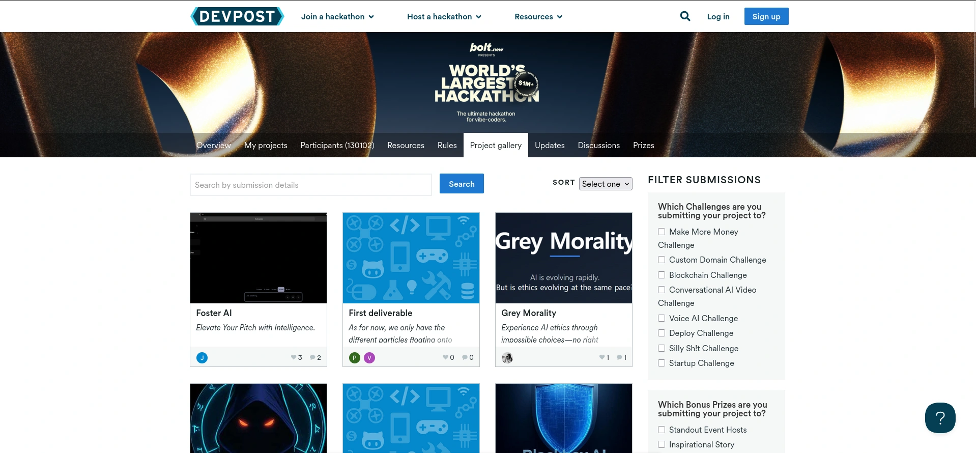Go to the Overview tab

tap(214, 145)
